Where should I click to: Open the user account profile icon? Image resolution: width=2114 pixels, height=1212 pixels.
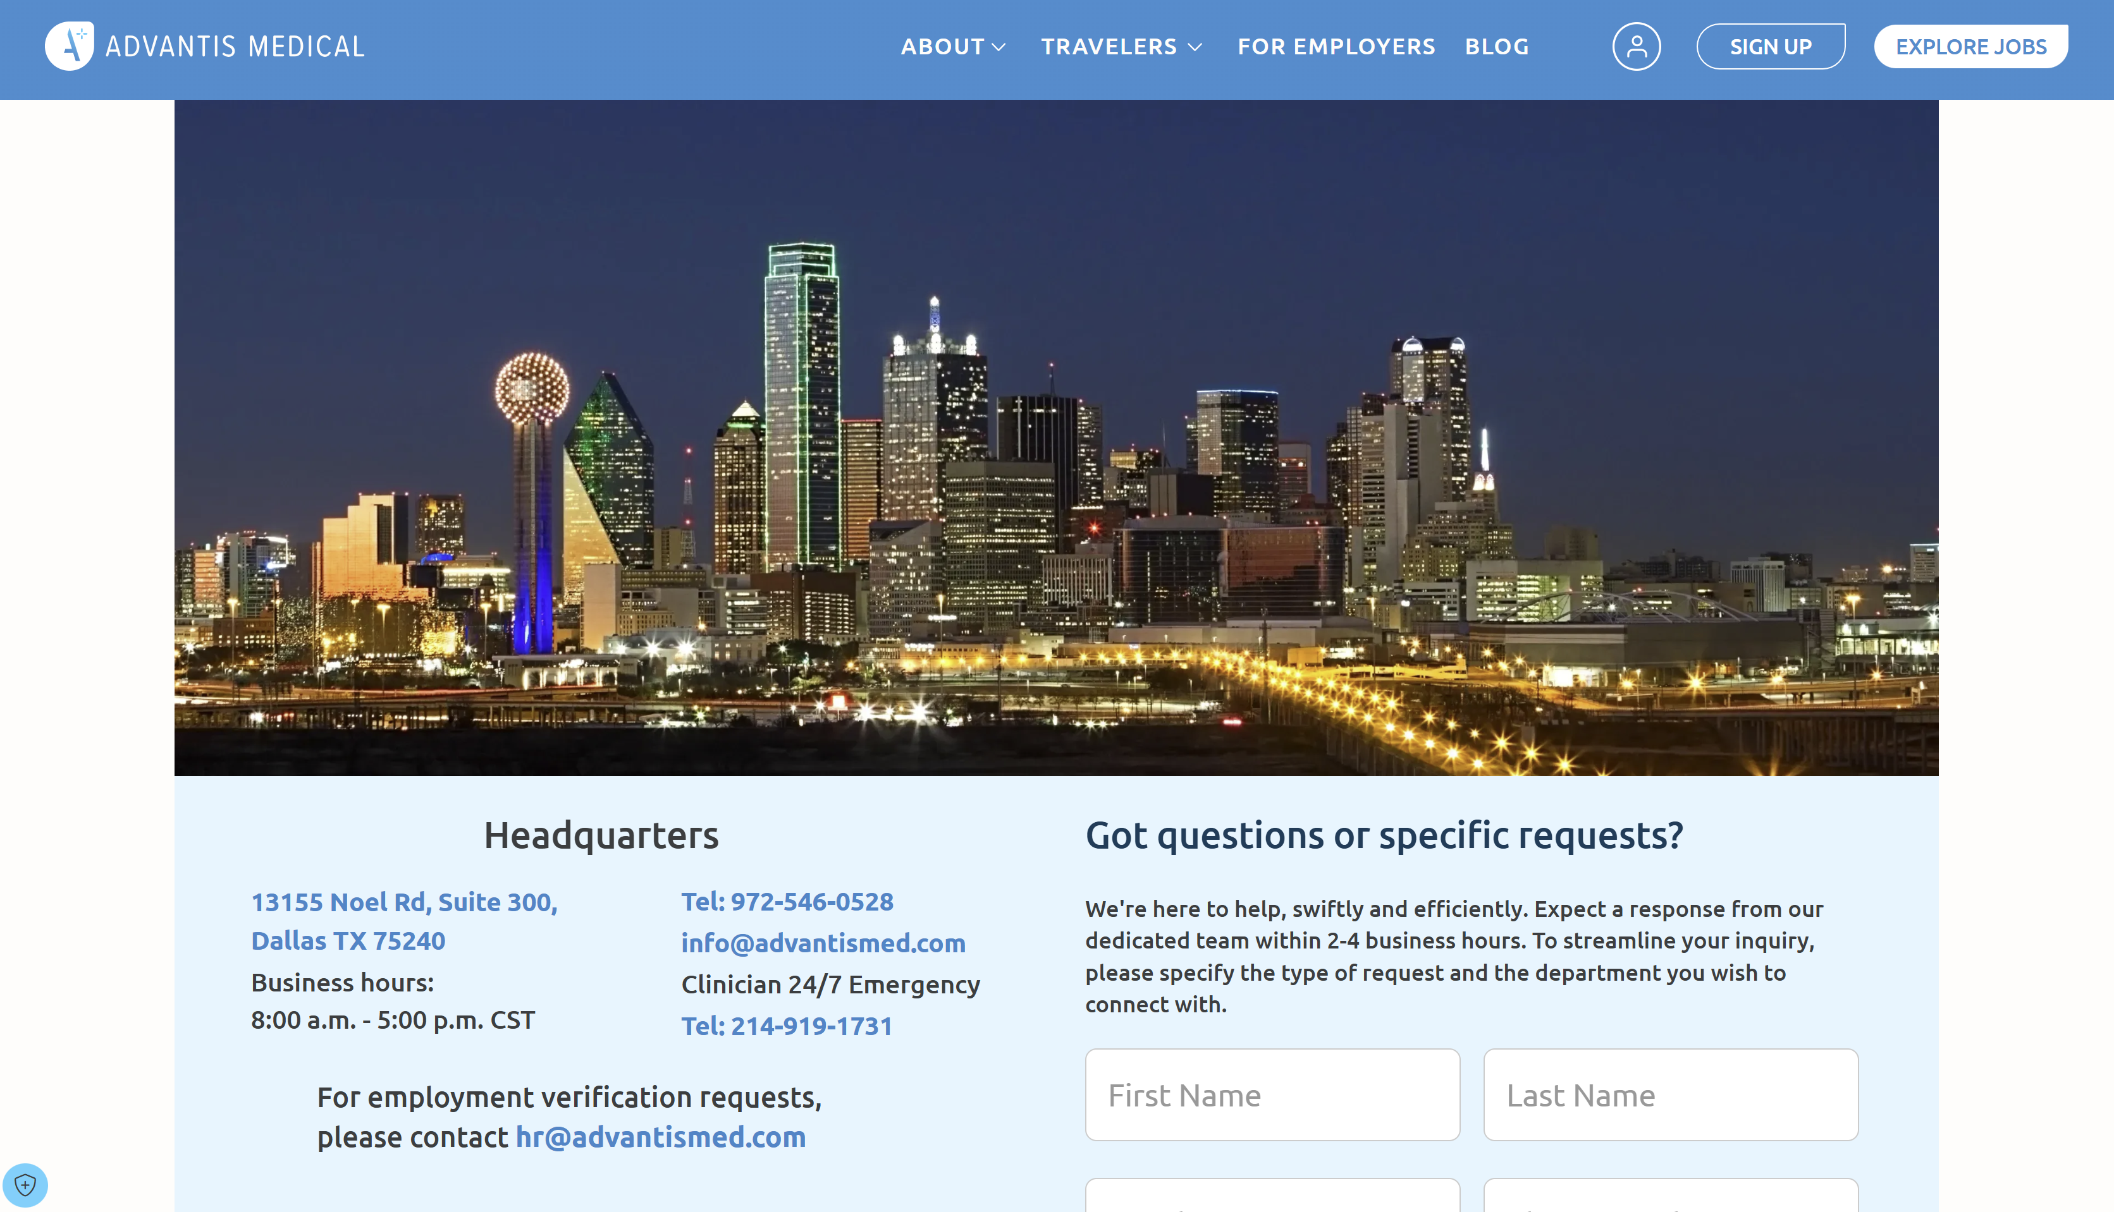click(1636, 47)
